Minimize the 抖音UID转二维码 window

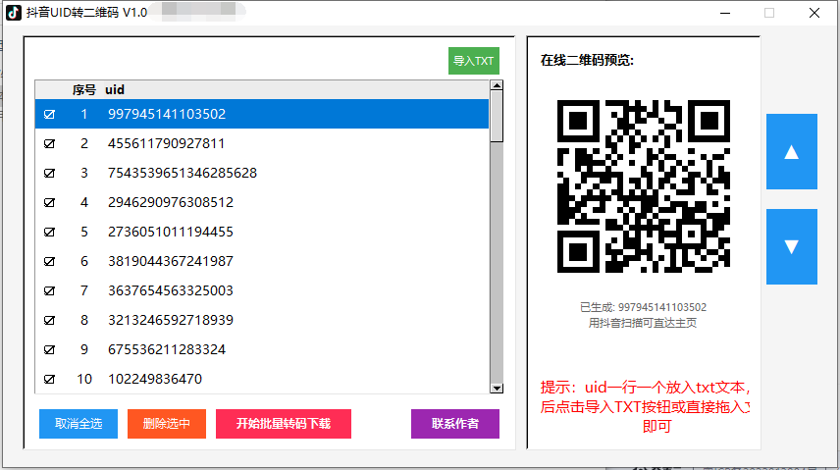[725, 13]
